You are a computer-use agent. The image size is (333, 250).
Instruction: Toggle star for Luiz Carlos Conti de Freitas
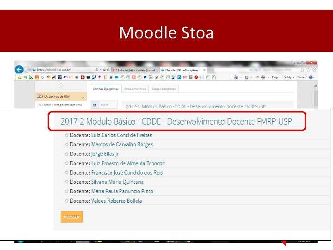click(67, 135)
